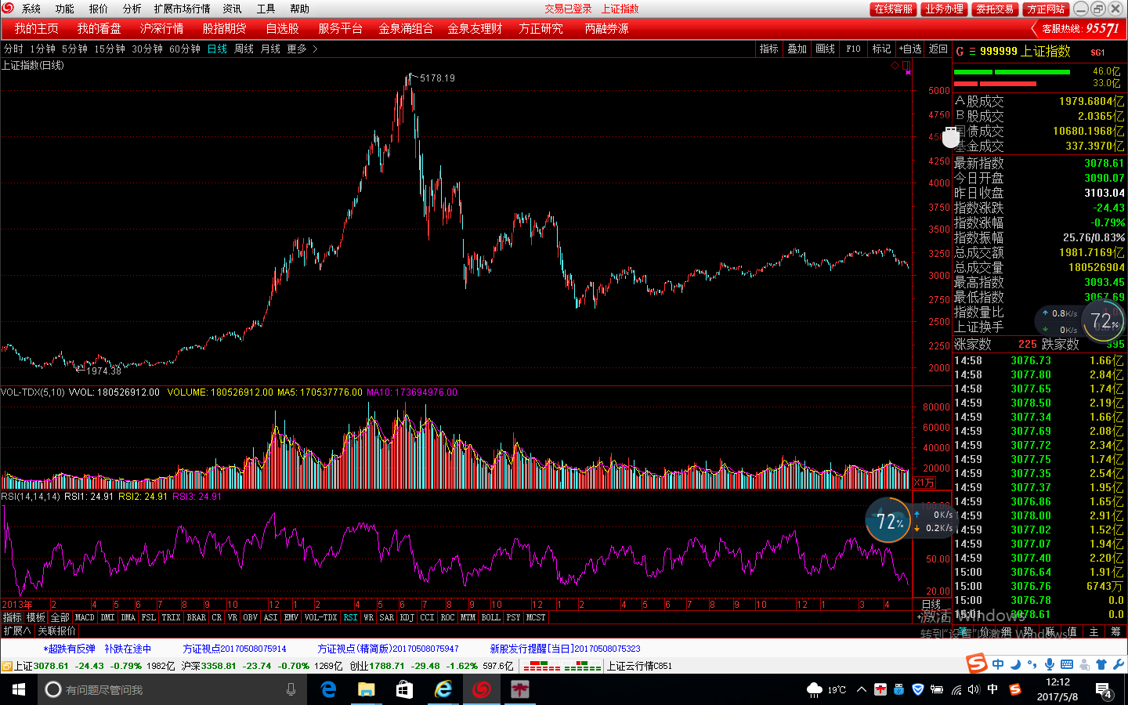Select the 值 tab in quote panel

[x=1072, y=631]
